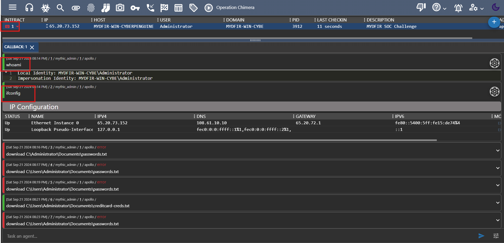Click MYDFIR SOC Challenge description
The width and height of the screenshot is (504, 243).
click(x=391, y=26)
